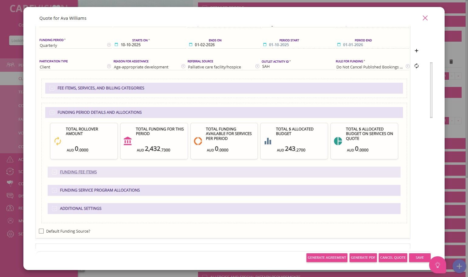The width and height of the screenshot is (468, 277).
Task: Click the gauge reports icon in the sidebar
Action: point(10,208)
